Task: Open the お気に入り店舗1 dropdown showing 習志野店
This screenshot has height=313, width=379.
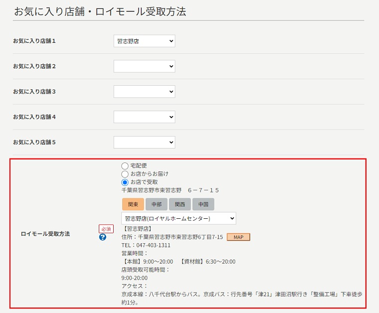Action: 144,41
